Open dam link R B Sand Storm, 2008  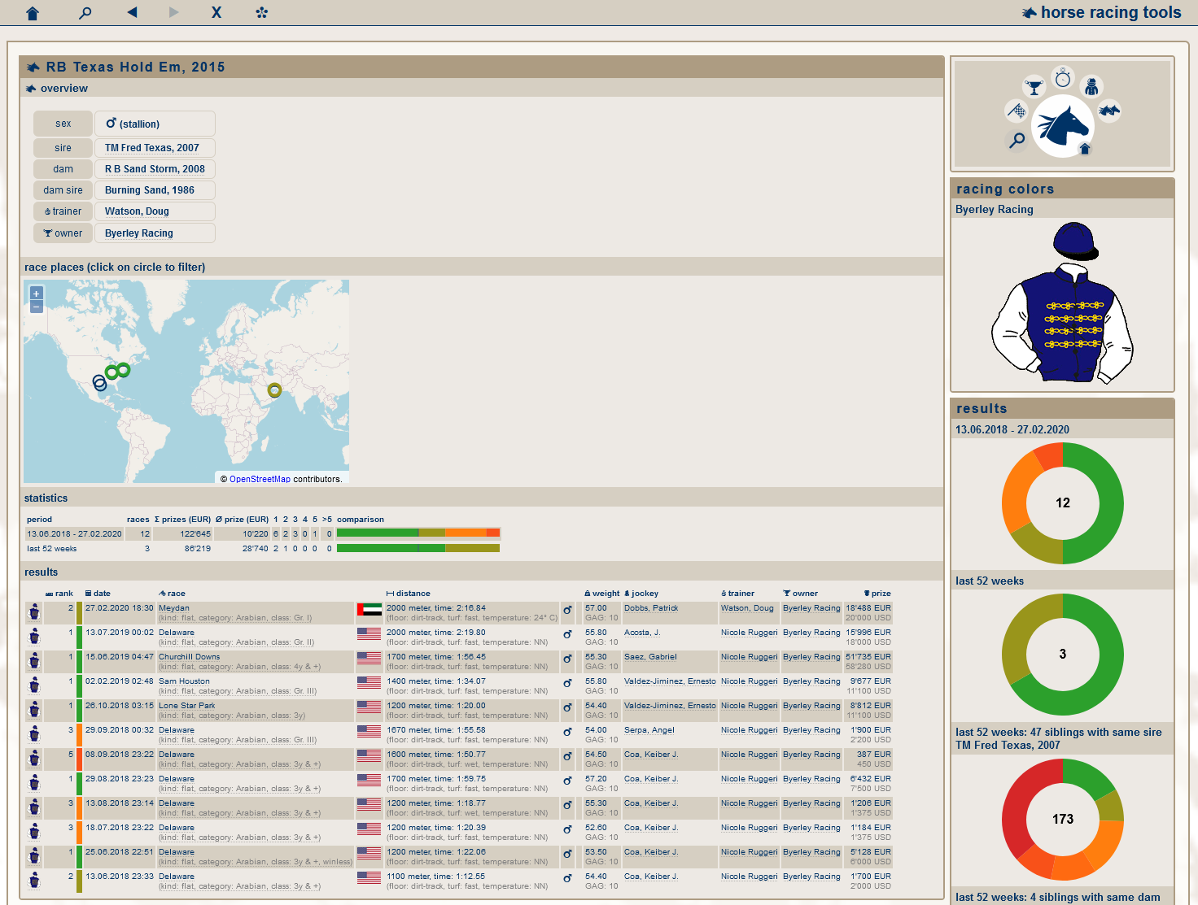tap(155, 169)
